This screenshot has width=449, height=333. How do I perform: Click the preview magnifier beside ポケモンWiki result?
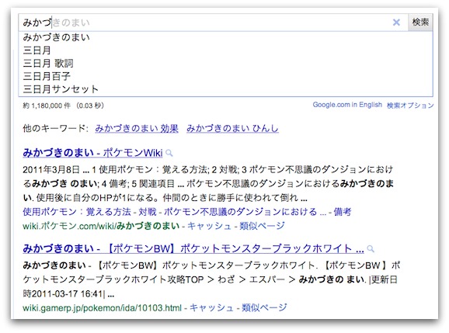[x=169, y=153]
